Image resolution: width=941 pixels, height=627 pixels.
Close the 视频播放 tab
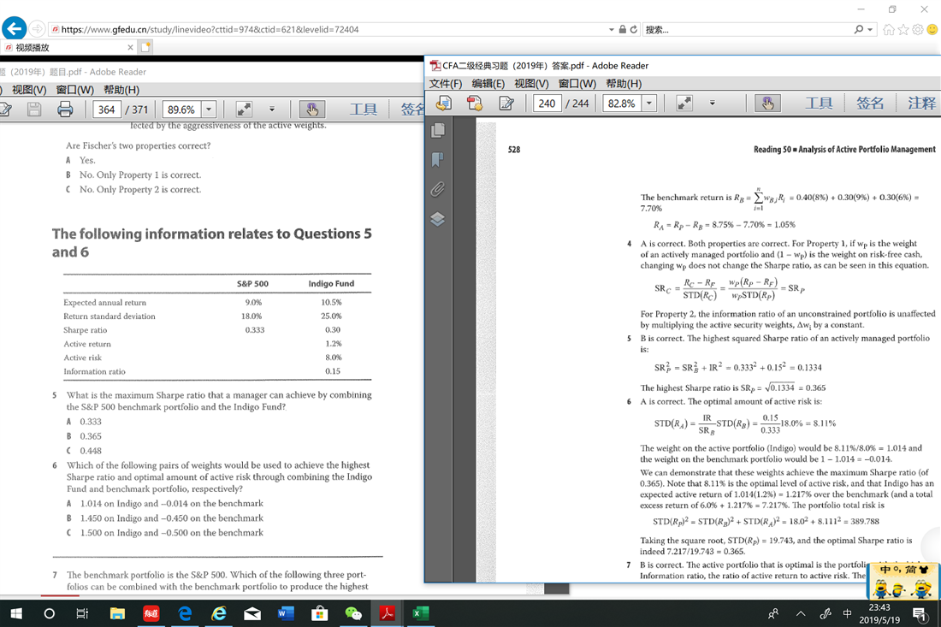pyautogui.click(x=130, y=47)
